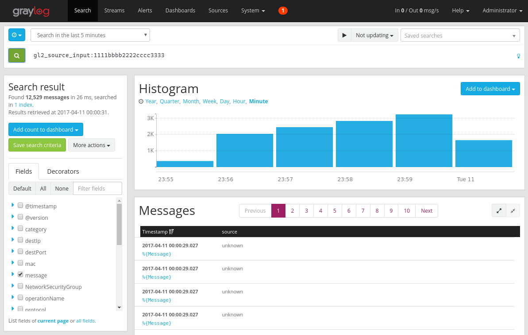Open the Saved searches dropdown
This screenshot has height=335, width=528.
coord(460,35)
